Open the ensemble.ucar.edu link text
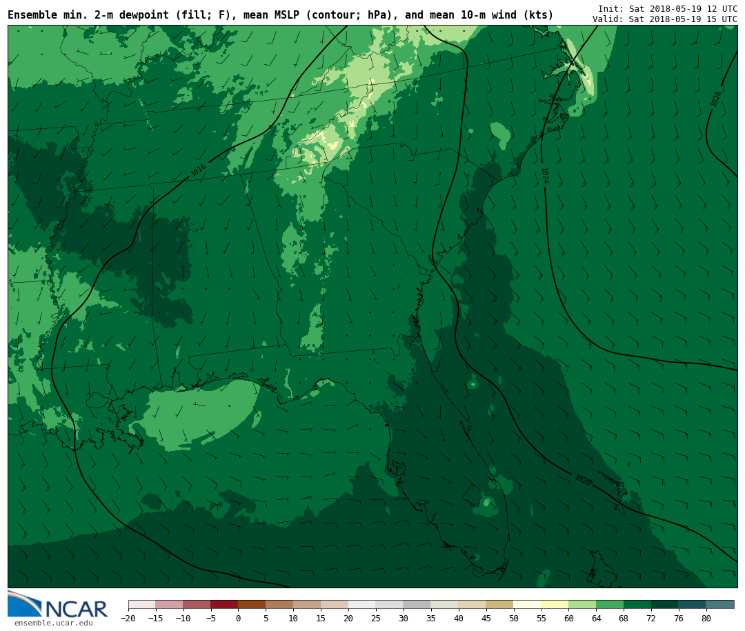This screenshot has height=631, width=745. pyautogui.click(x=53, y=623)
